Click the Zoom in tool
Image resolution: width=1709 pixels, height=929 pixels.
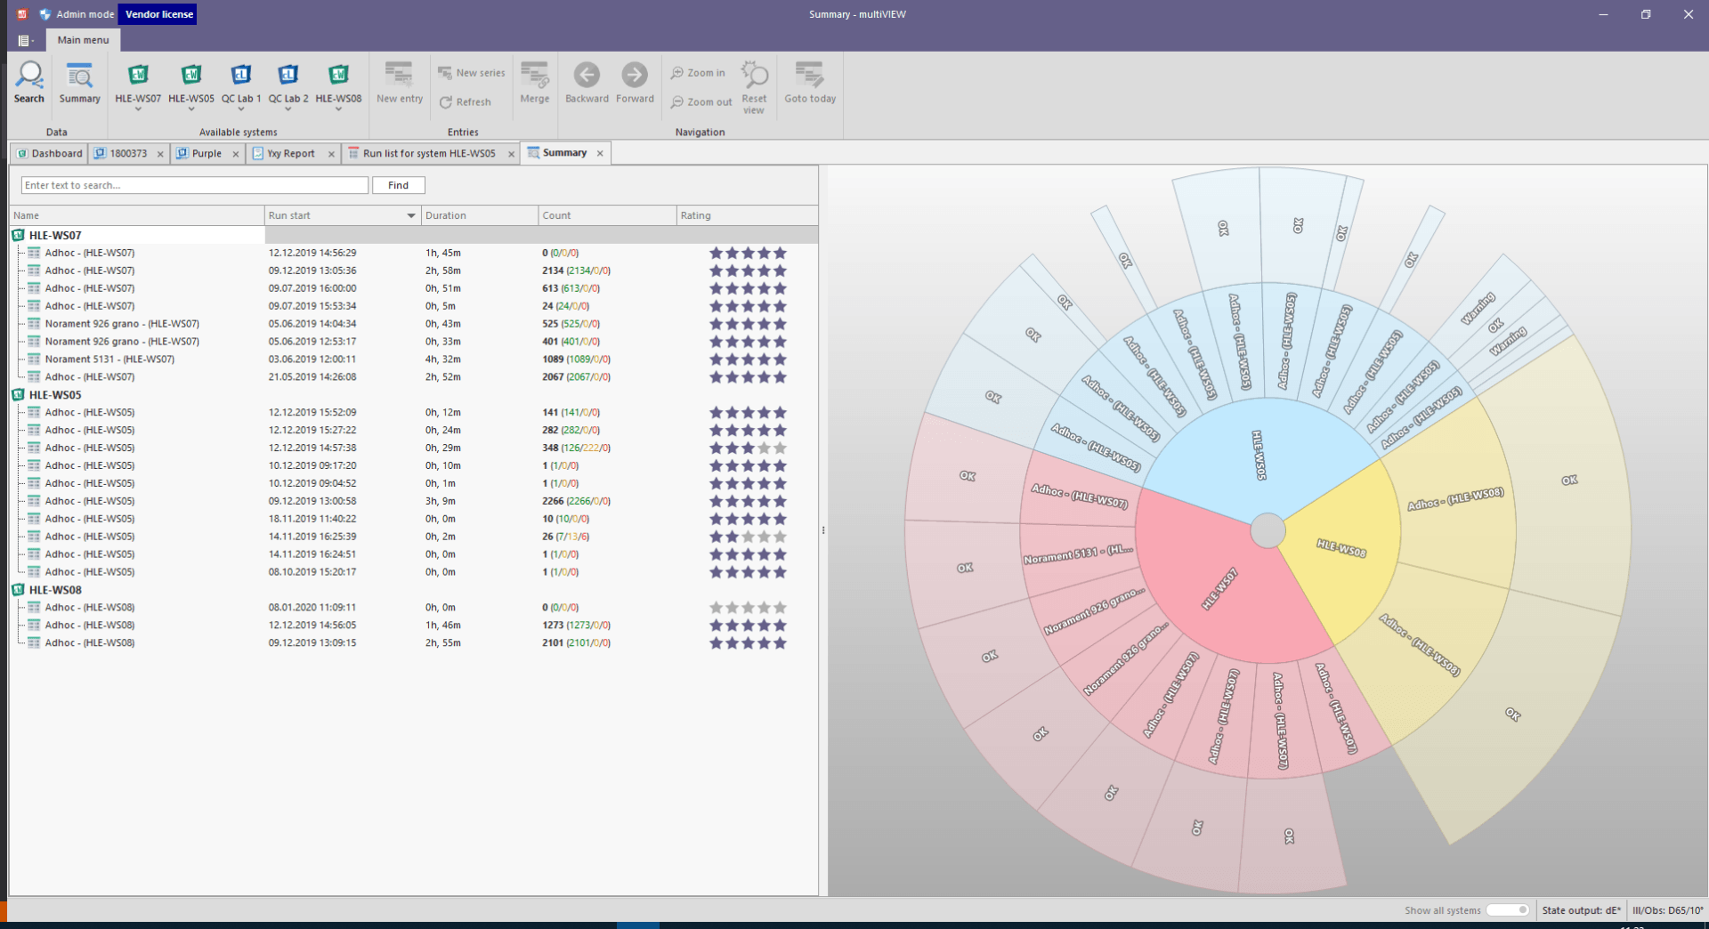click(x=699, y=73)
